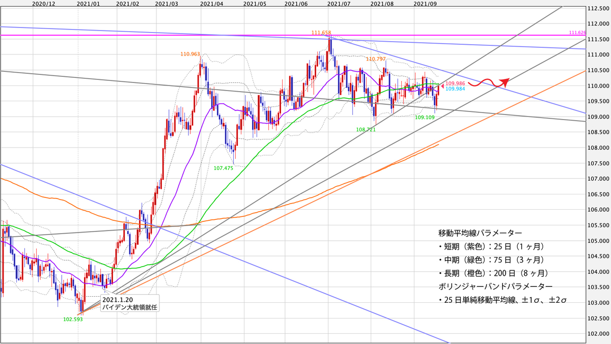The image size is (611, 344).
Task: Select the 109.109 low price label
Action: [x=425, y=118]
